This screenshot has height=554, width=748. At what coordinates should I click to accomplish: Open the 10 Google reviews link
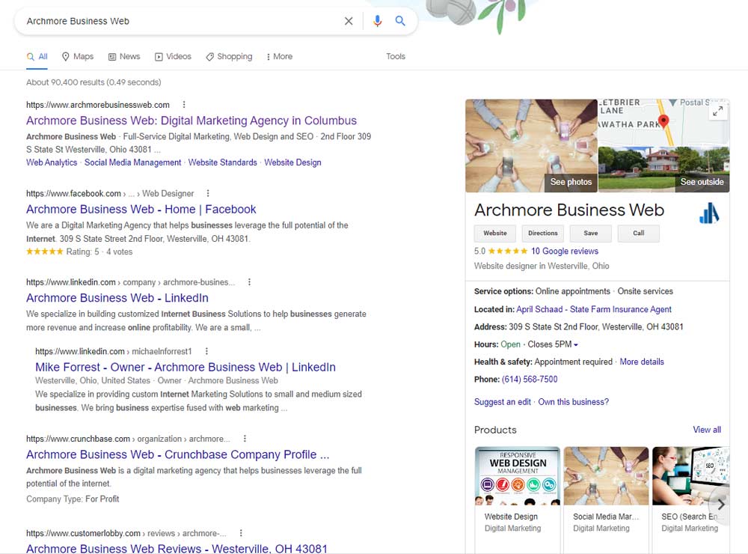pyautogui.click(x=564, y=252)
